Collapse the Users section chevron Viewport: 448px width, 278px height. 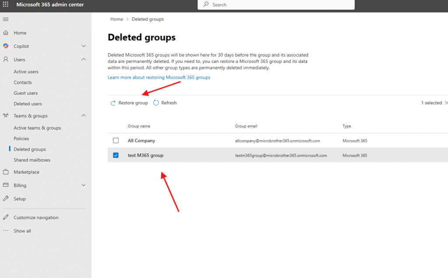click(84, 59)
